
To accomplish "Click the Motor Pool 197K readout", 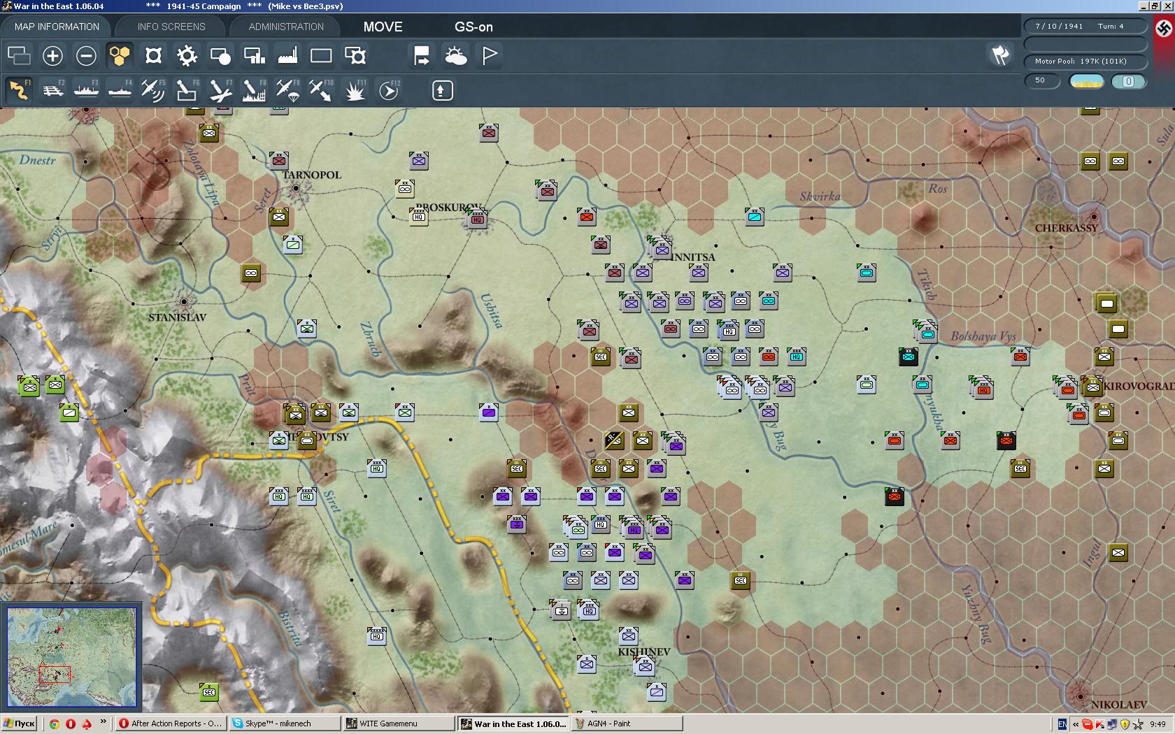I will (1085, 61).
